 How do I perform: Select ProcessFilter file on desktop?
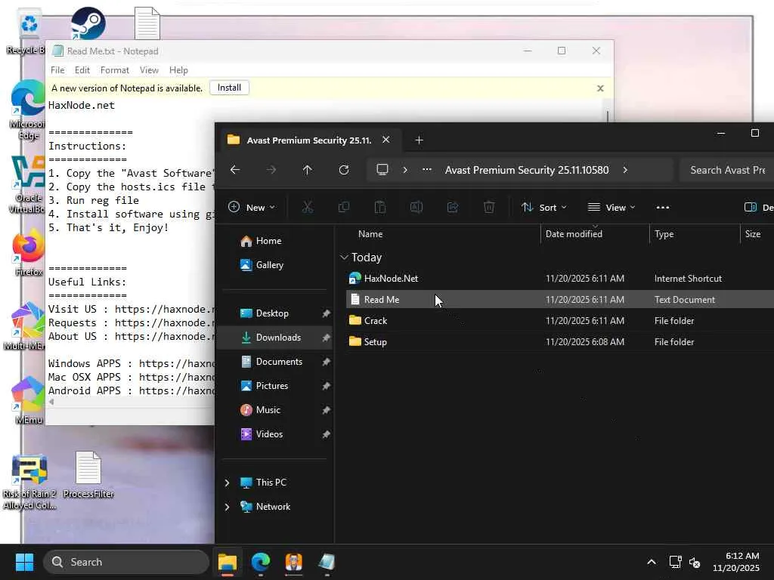click(88, 474)
